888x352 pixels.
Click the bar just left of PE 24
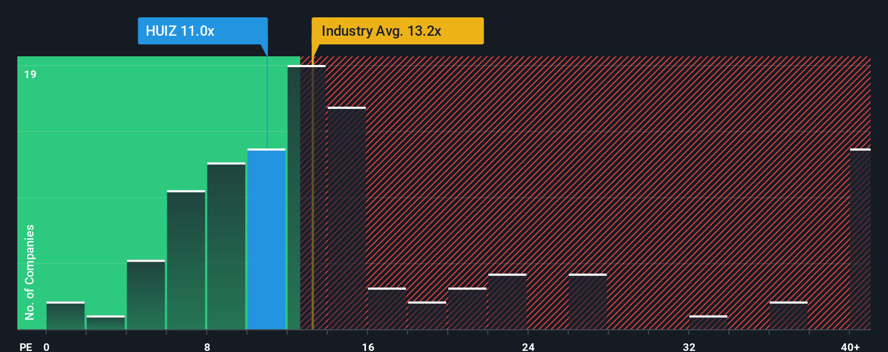(507, 302)
